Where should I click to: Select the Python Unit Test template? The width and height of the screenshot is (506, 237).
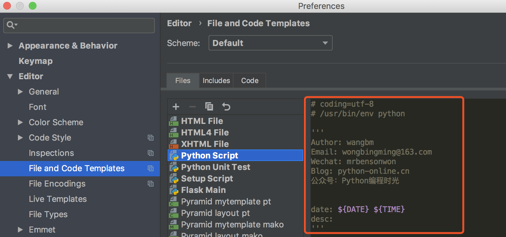(216, 167)
